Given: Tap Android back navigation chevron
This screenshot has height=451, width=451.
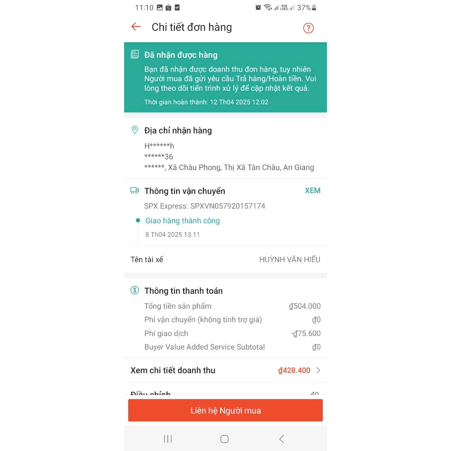Looking at the screenshot, I should [x=281, y=439].
